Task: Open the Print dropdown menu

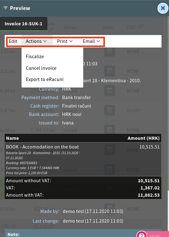Action: tap(65, 41)
